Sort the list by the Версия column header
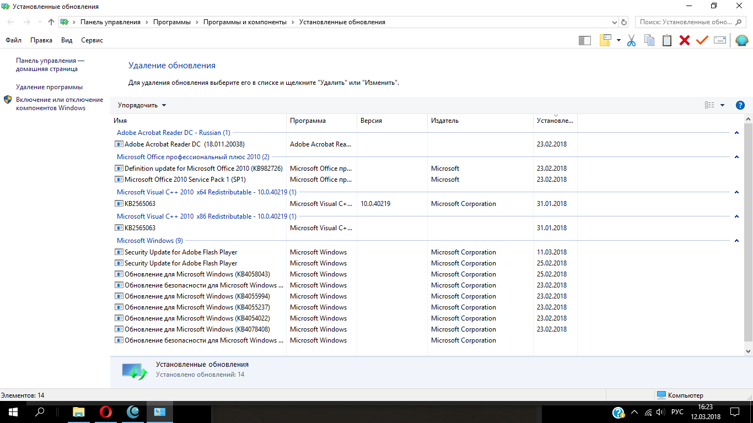The width and height of the screenshot is (753, 423). [x=392, y=121]
